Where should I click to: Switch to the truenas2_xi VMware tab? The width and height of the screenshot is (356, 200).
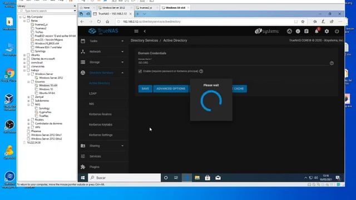(x=146, y=7)
